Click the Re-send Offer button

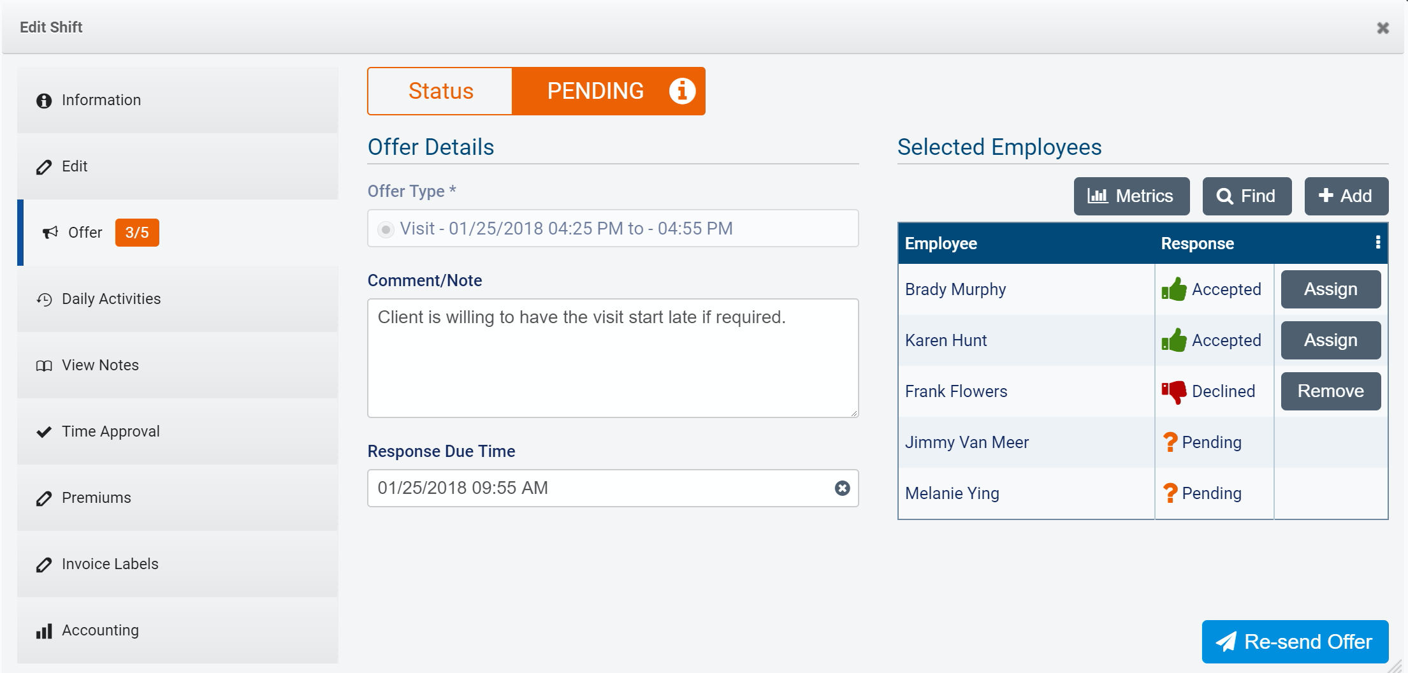1294,642
